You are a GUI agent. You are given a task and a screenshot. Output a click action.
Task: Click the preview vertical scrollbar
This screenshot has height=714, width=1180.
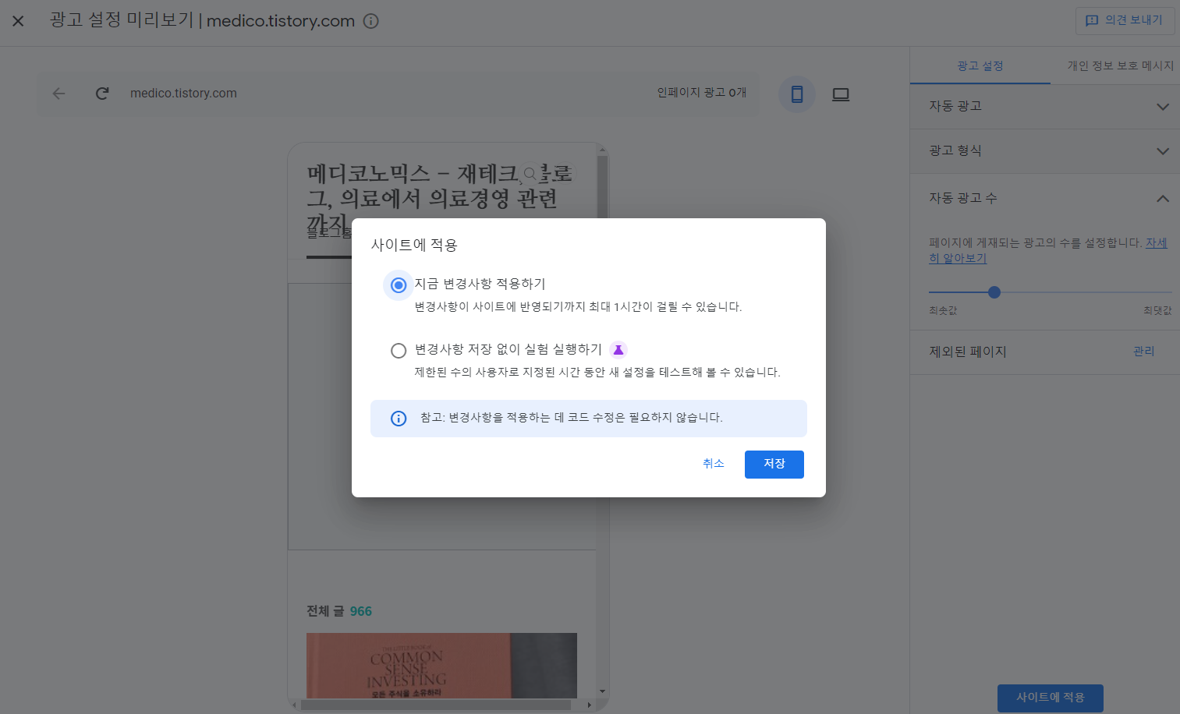tap(602, 187)
